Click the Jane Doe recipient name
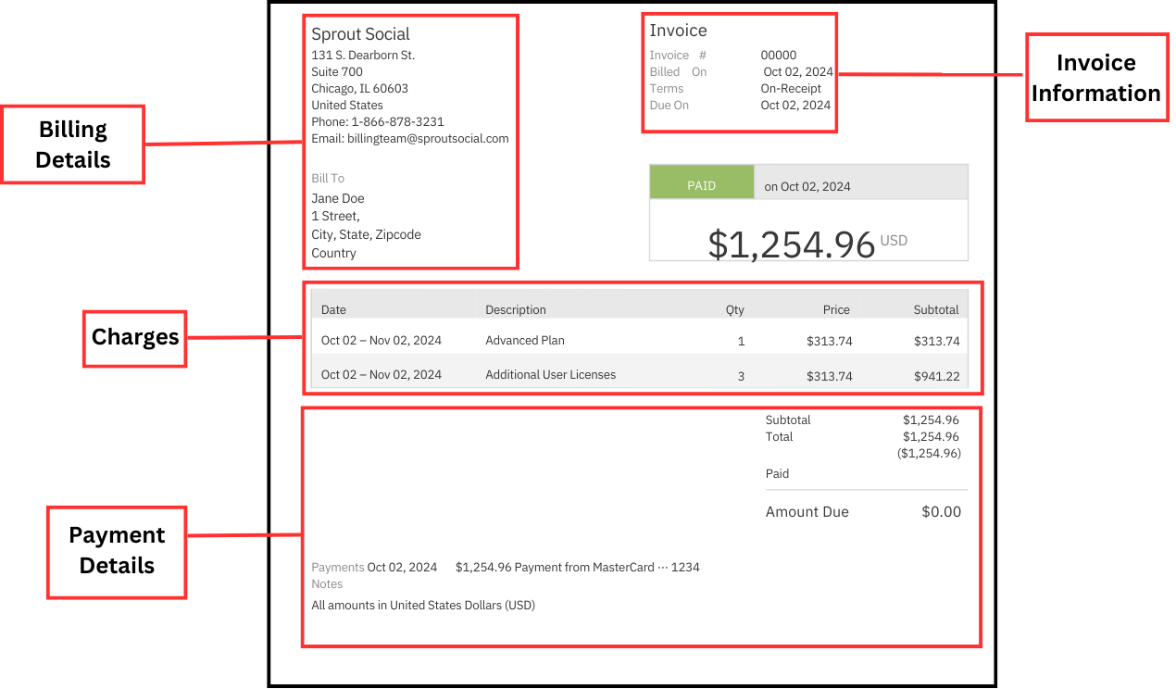1176x689 pixels. (x=338, y=199)
